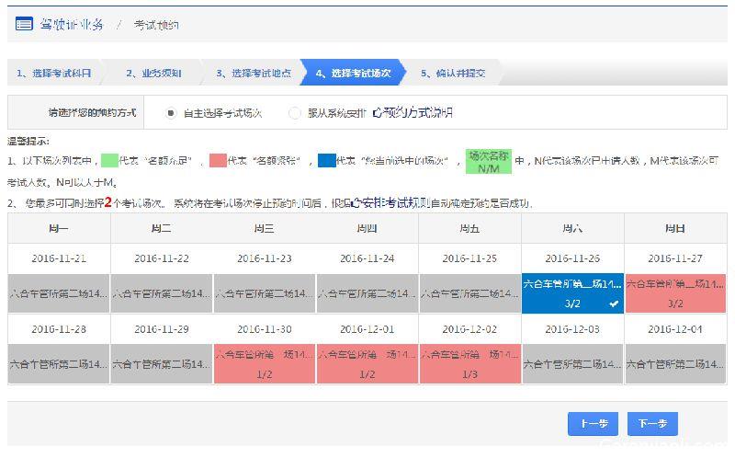The width and height of the screenshot is (735, 458).
Task: Jump to step 5 确认并提交
Action: 453,73
